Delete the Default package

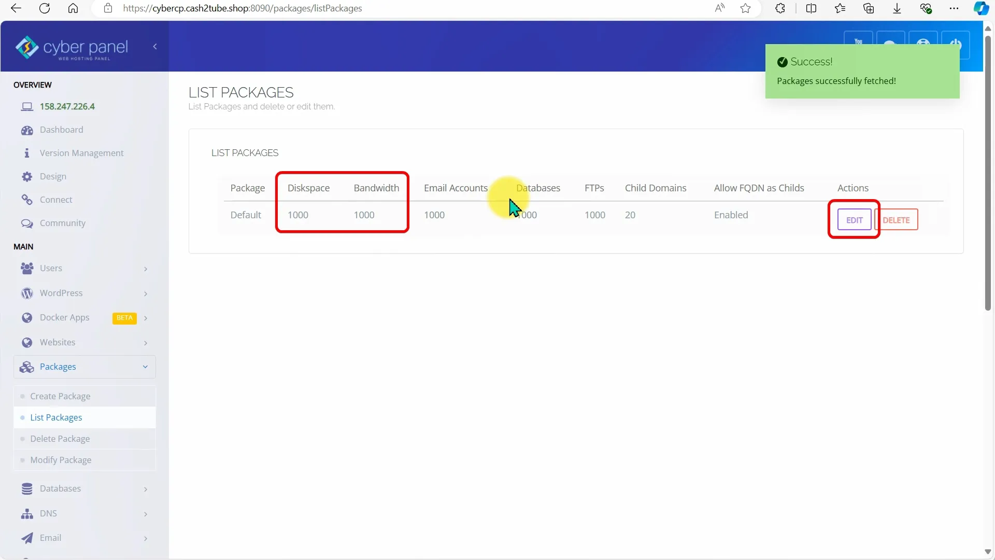[x=896, y=220]
